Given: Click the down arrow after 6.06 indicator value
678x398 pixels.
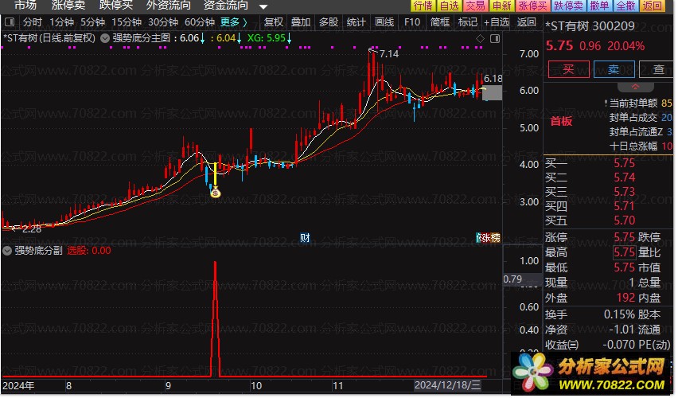Looking at the screenshot, I should click(203, 38).
